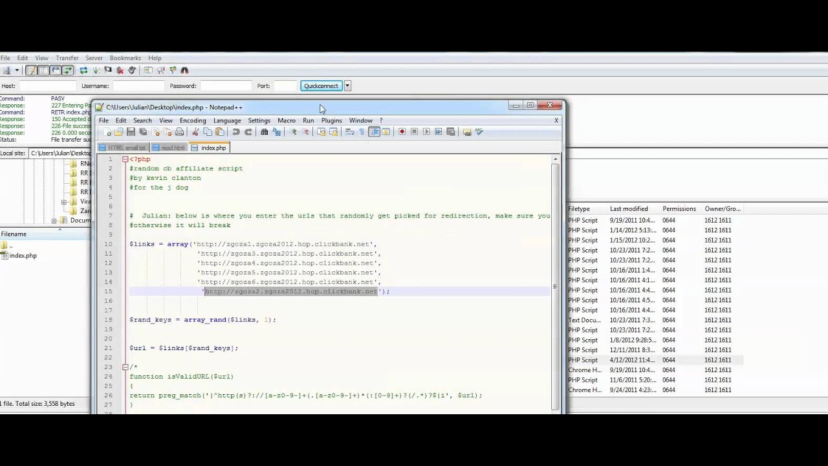Screen dimensions: 828x466
Task: Click FileZilla reconnect to last server icon
Action: pyautogui.click(x=132, y=70)
